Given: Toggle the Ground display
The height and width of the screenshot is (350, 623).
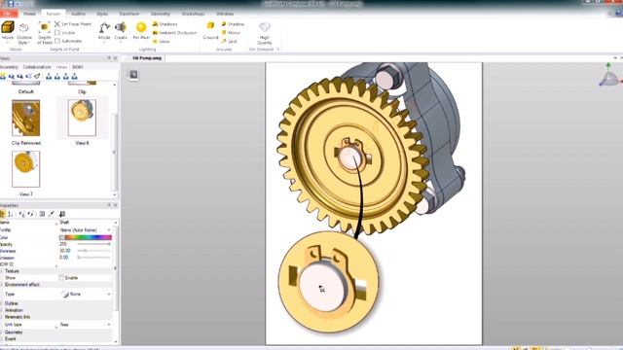Looking at the screenshot, I should (210, 31).
